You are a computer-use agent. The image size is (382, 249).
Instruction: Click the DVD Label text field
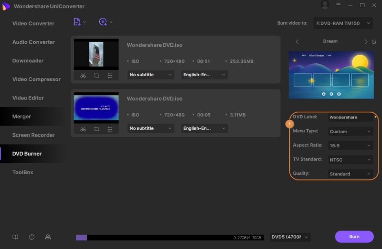pyautogui.click(x=349, y=117)
